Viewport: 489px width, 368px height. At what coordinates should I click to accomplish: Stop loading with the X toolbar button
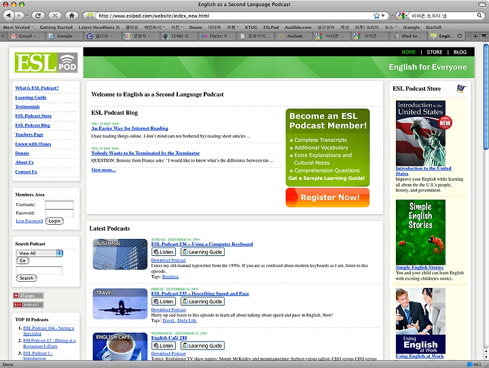[55, 16]
